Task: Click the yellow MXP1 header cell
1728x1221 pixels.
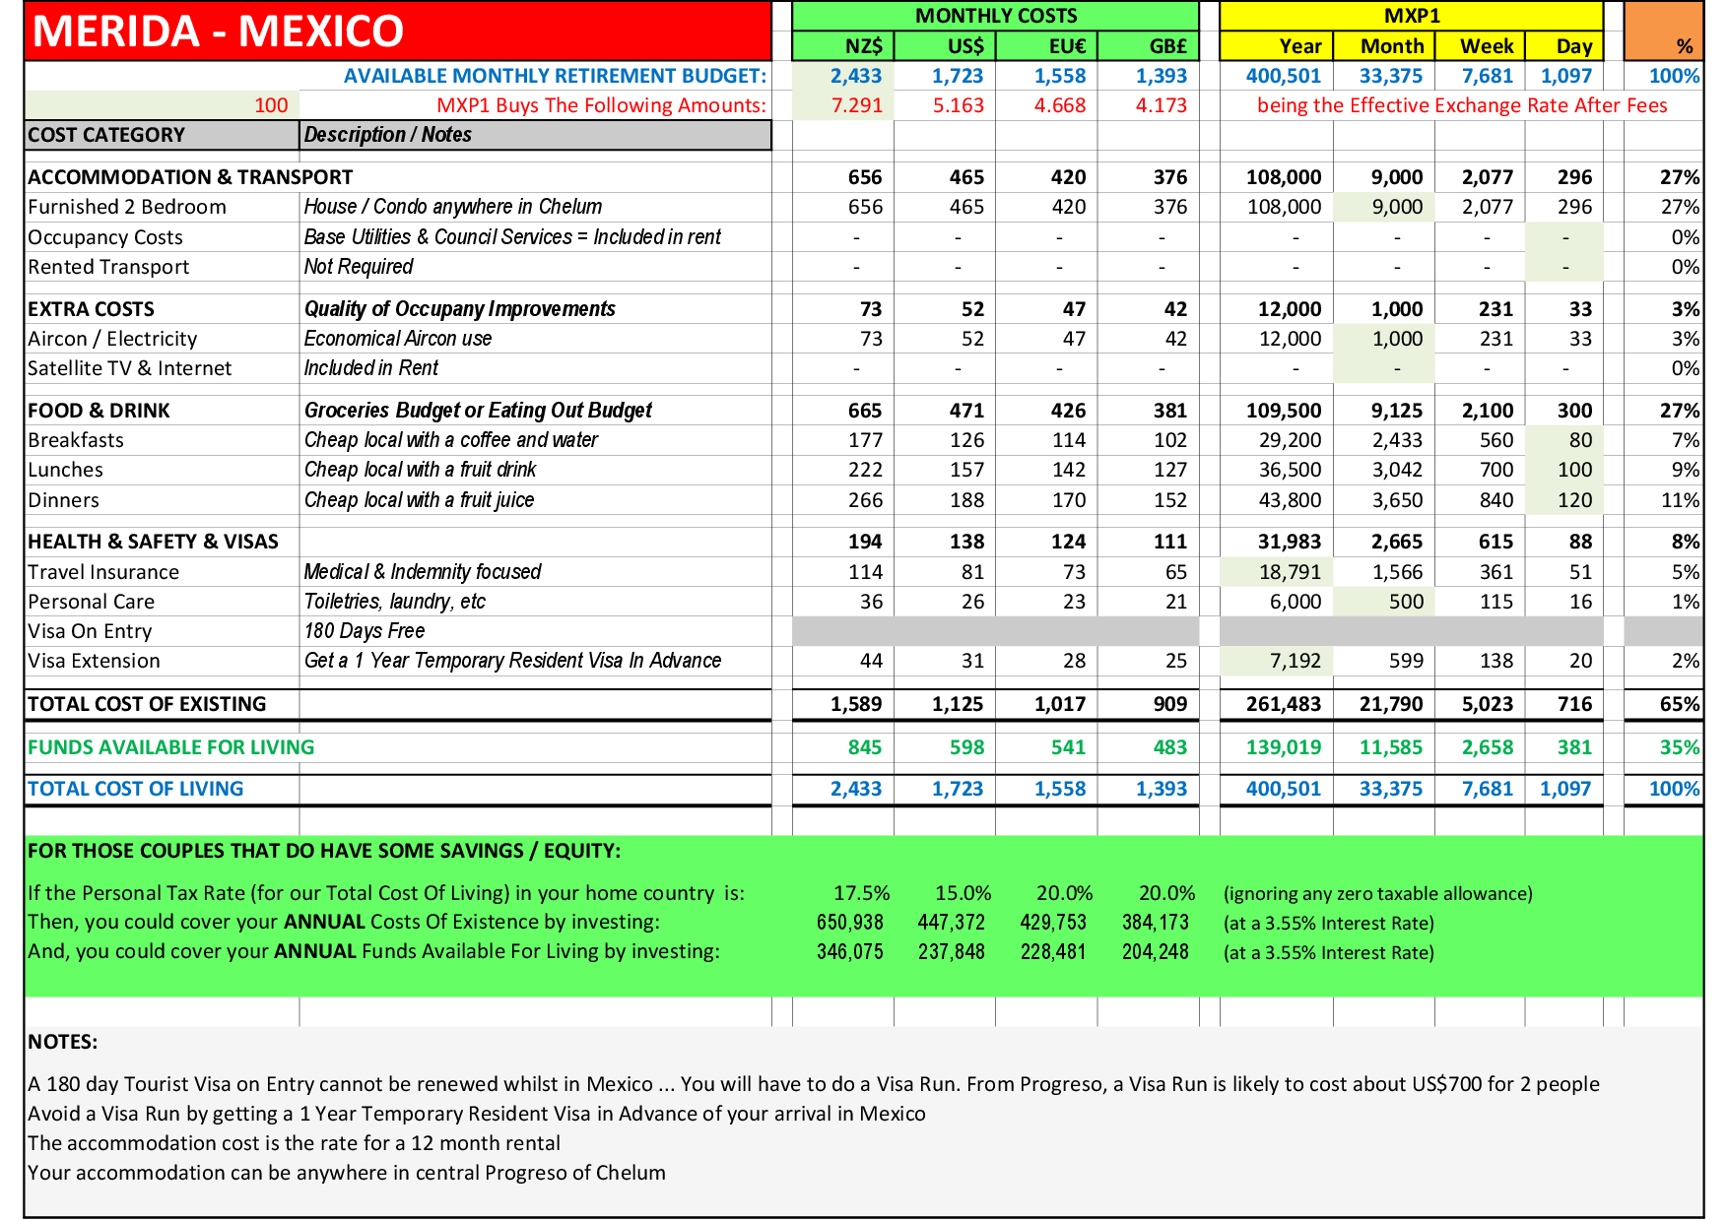Action: point(1411,16)
